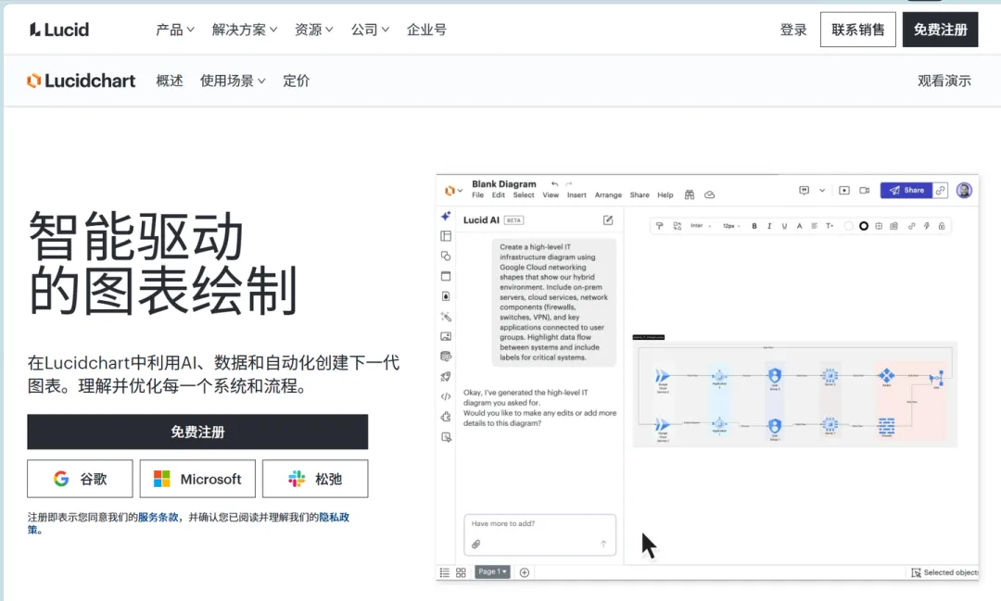
Task: Open the puzzle-piece integrations icon
Action: point(446,417)
